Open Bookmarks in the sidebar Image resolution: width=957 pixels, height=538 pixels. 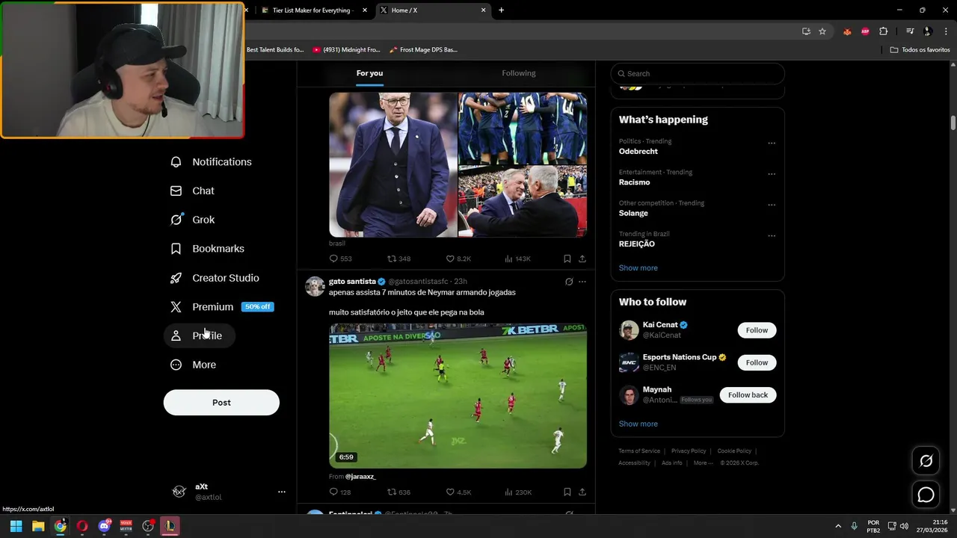coord(207,249)
